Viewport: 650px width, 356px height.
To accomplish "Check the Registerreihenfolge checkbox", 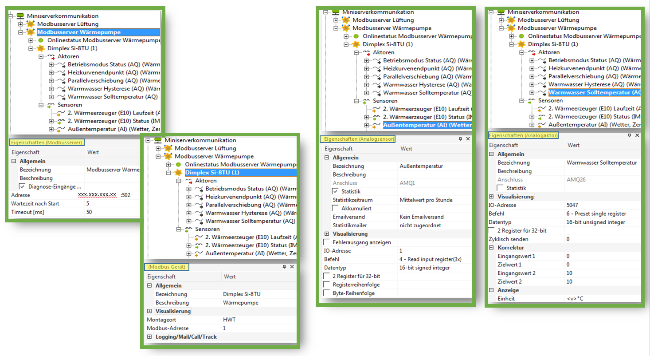I will point(327,285).
